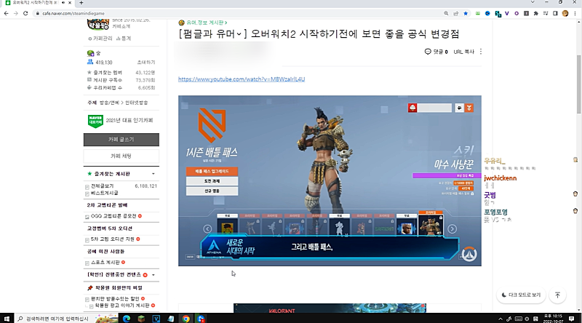Open Chrome's three-dot menu
The height and width of the screenshot is (323, 582).
coord(575,13)
